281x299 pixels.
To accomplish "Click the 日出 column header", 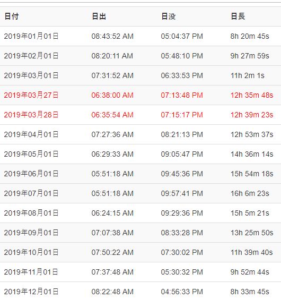I will point(99,16).
